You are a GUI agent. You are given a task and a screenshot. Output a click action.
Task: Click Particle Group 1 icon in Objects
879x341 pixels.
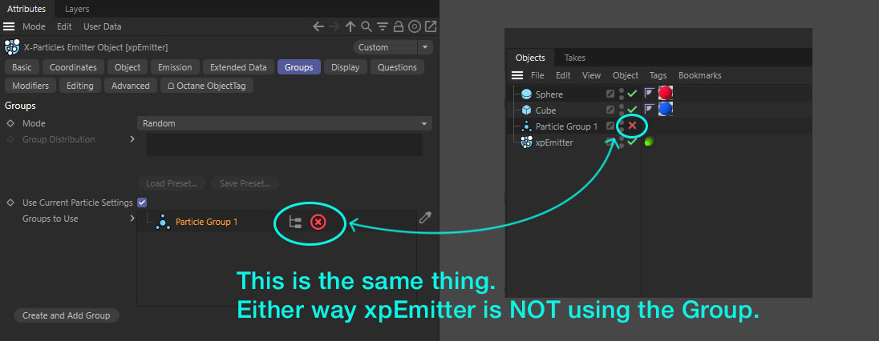[526, 126]
